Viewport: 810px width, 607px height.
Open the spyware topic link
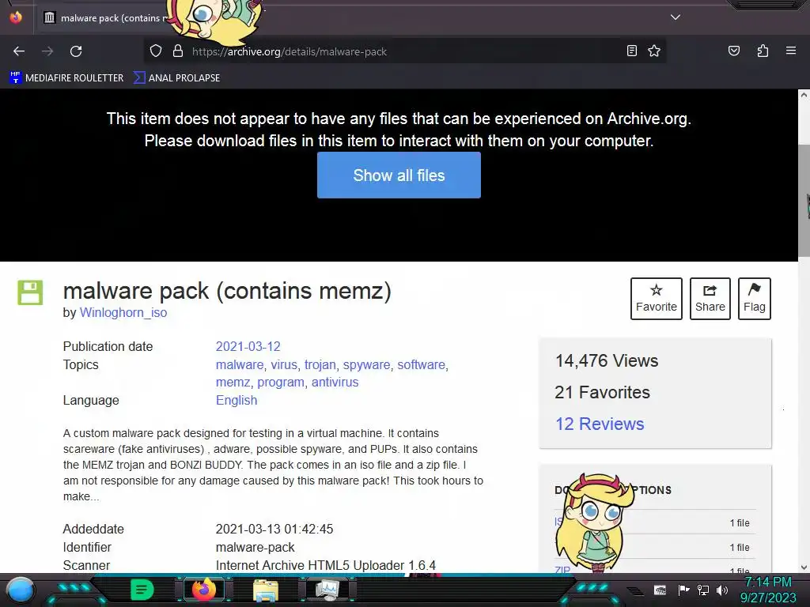click(x=366, y=364)
